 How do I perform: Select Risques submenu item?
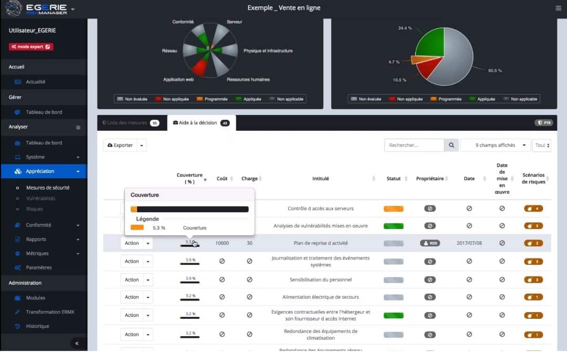pos(34,209)
